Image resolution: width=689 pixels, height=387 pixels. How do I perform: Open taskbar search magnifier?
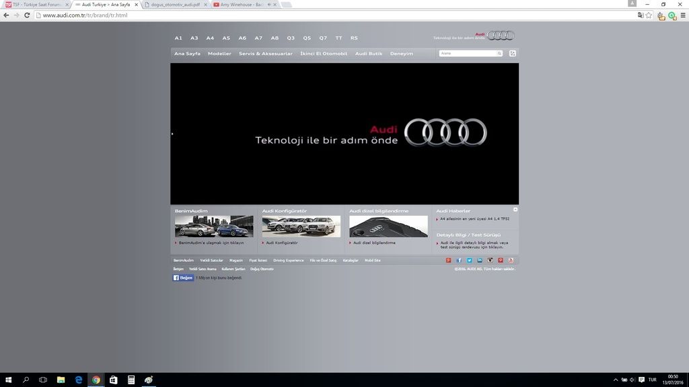click(x=26, y=380)
